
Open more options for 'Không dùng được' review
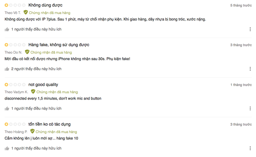(x=250, y=29)
